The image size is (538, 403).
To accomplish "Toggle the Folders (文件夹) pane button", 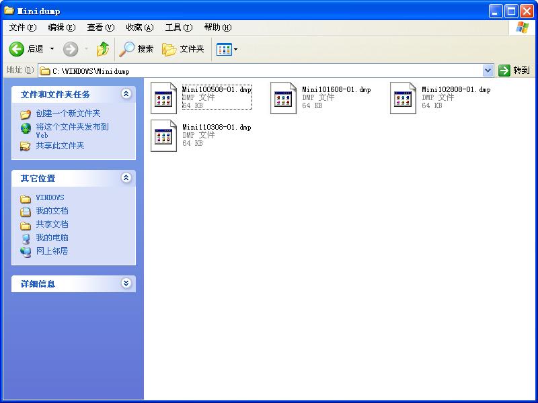I will click(x=183, y=49).
